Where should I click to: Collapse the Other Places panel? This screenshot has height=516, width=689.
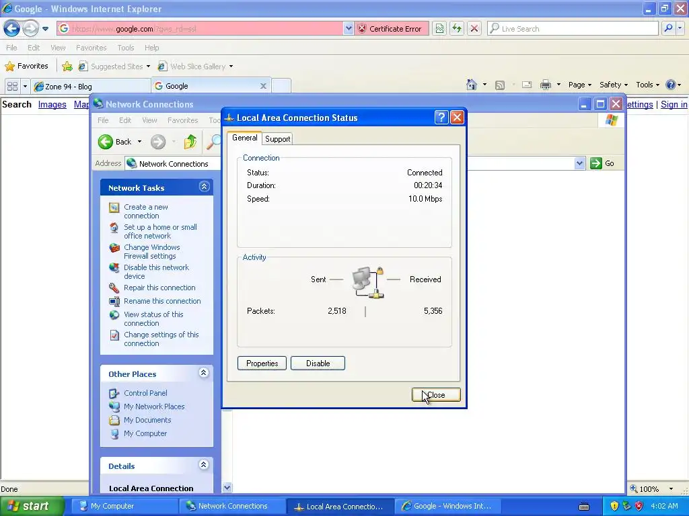point(204,373)
